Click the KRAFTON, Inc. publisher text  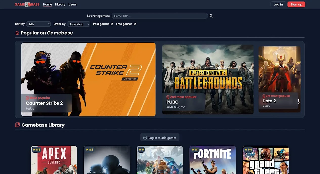click(176, 107)
